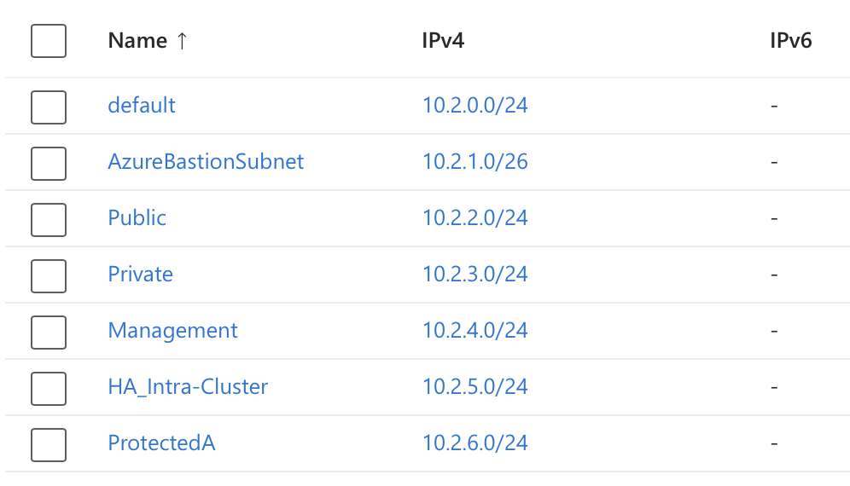
Task: Toggle the select-all checkbox in header
Action: pyautogui.click(x=49, y=41)
